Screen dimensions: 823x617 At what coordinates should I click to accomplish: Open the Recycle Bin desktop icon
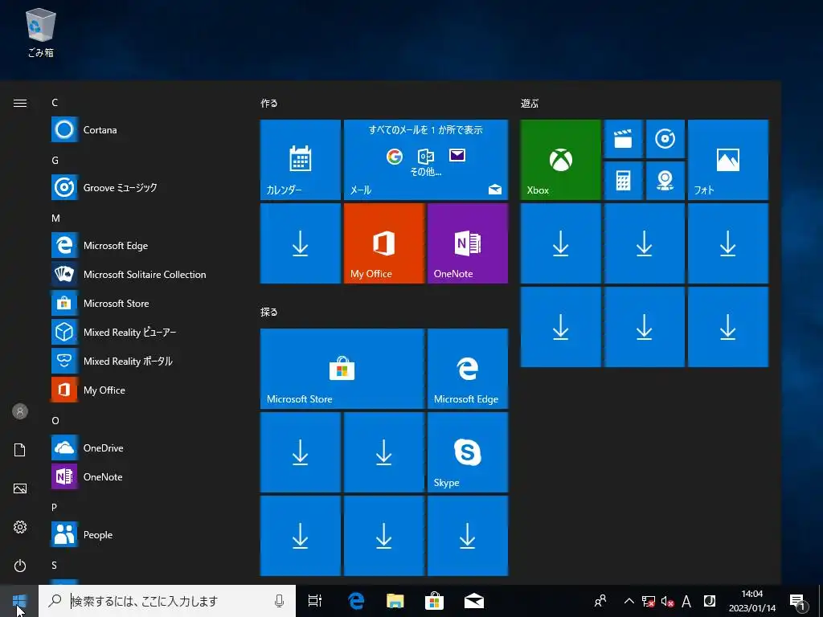pos(40,32)
